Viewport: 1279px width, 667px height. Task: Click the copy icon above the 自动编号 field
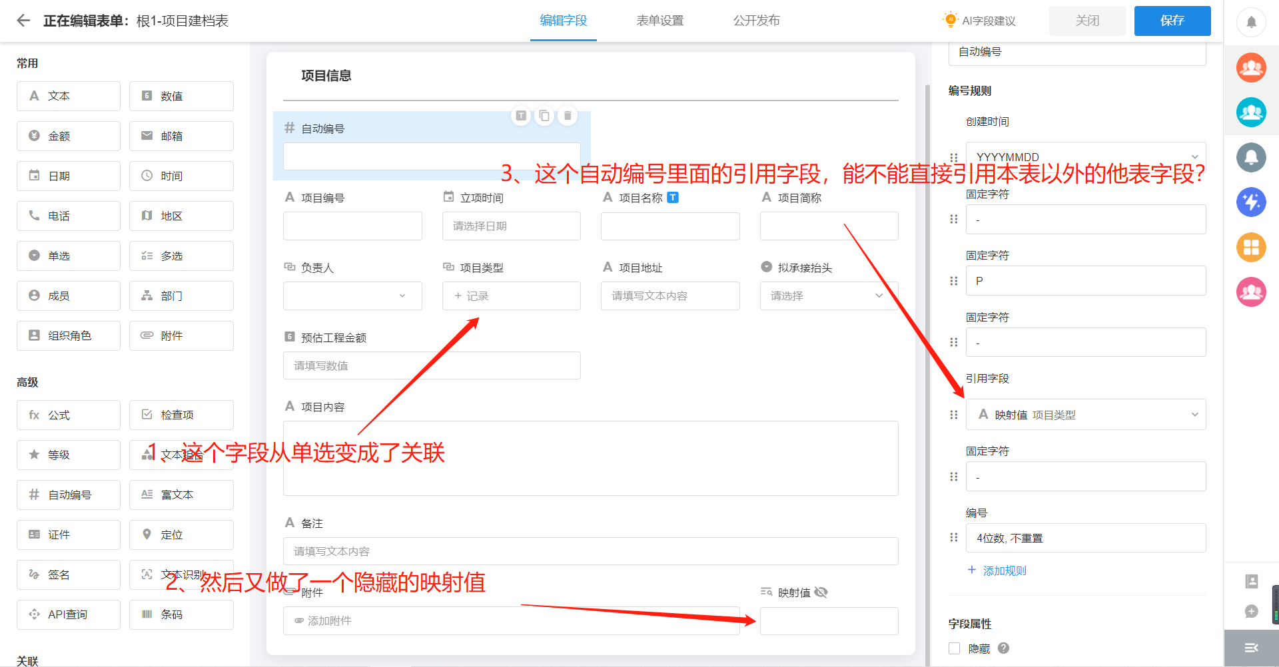tap(544, 115)
